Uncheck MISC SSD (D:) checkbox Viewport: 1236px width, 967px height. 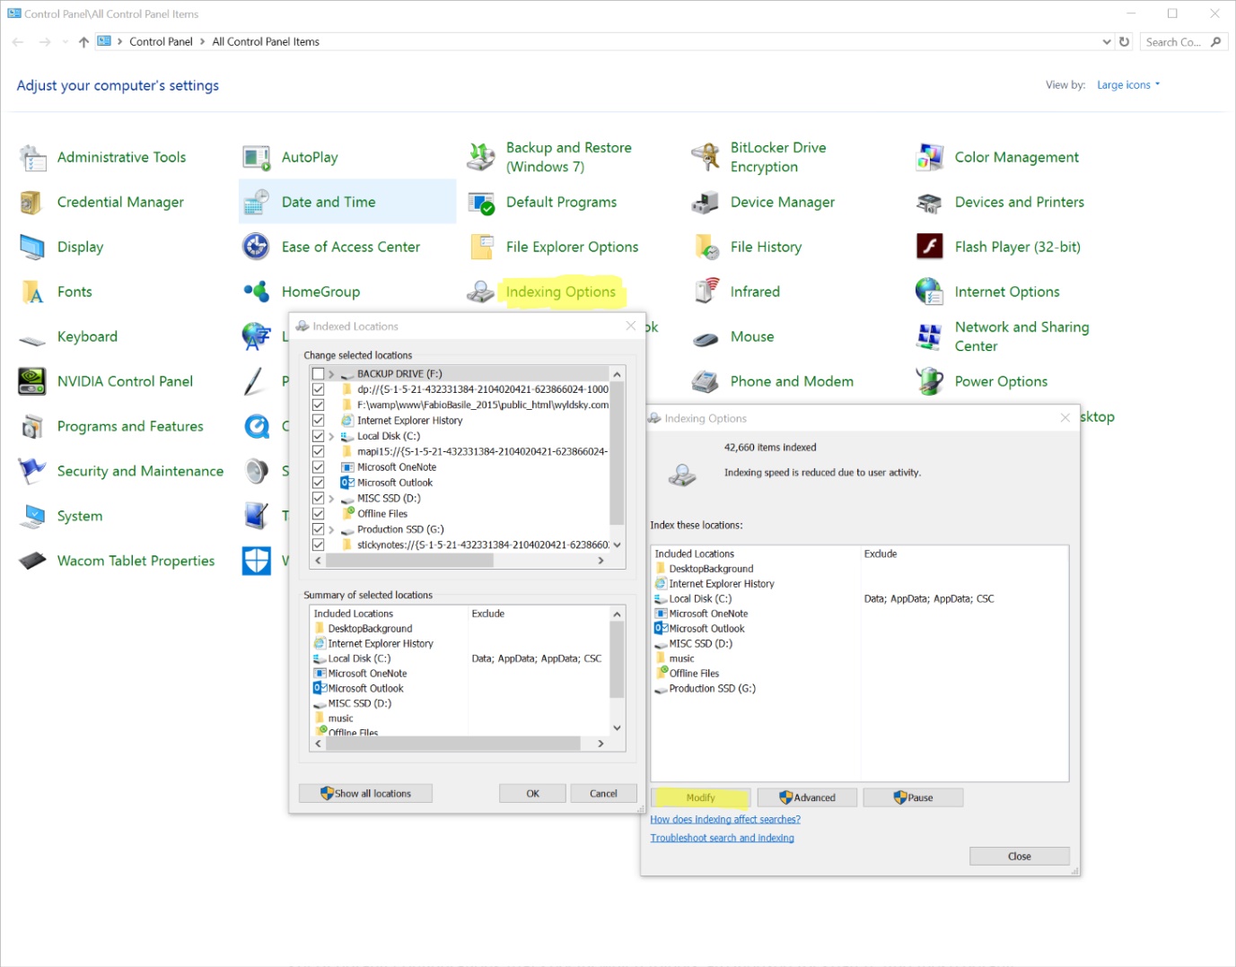318,499
